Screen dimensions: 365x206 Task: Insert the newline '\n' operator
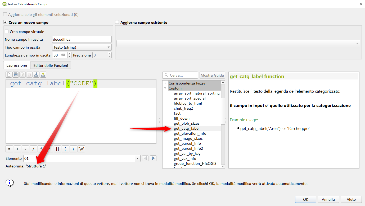(x=81, y=149)
